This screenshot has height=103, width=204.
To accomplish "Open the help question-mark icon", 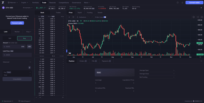I will click(178, 3).
